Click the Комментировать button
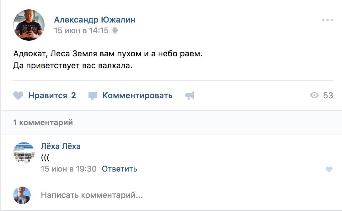 tap(137, 95)
